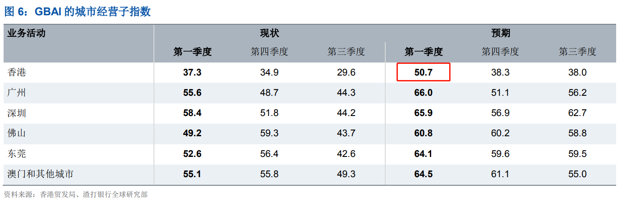Screen dimensions: 622x201
Task: Select the 深圳 row label
Action: (17, 113)
